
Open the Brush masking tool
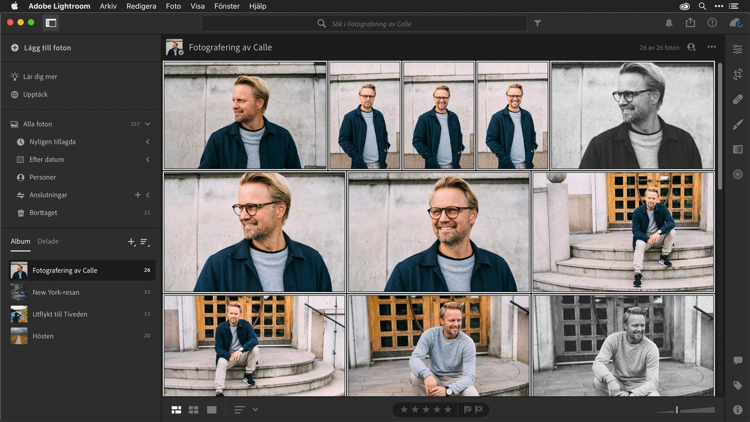click(x=737, y=124)
